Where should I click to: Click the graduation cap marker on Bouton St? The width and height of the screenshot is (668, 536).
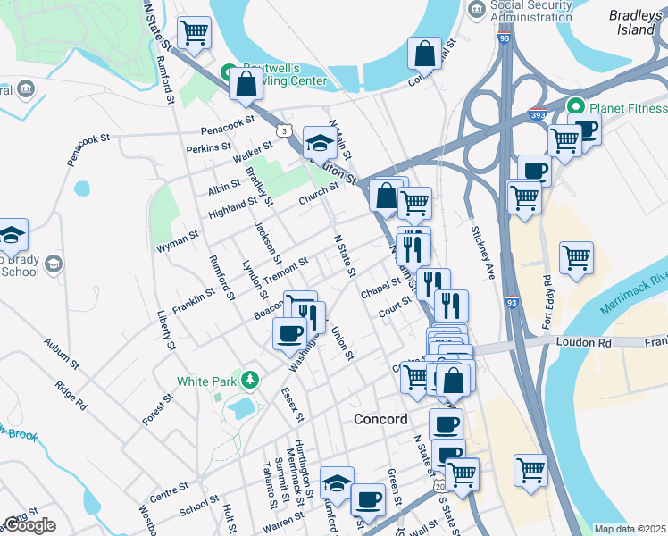[x=320, y=144]
